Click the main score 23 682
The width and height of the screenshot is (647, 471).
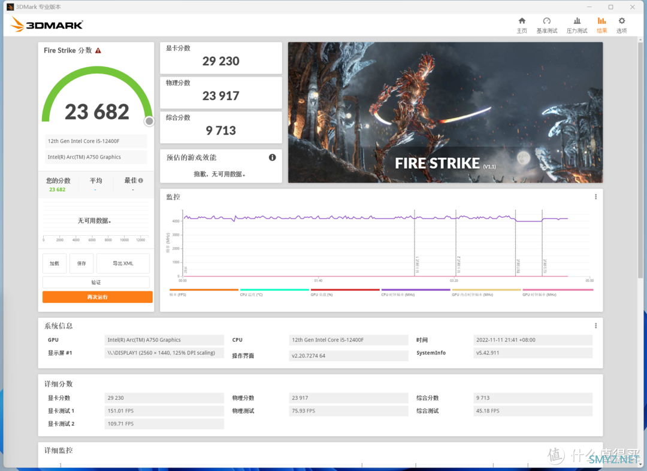click(97, 112)
